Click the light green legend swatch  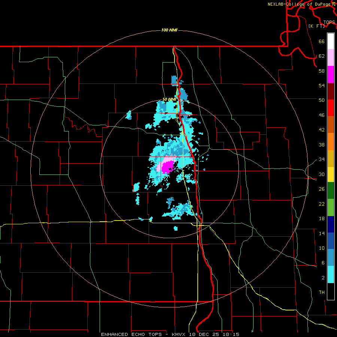[331, 207]
